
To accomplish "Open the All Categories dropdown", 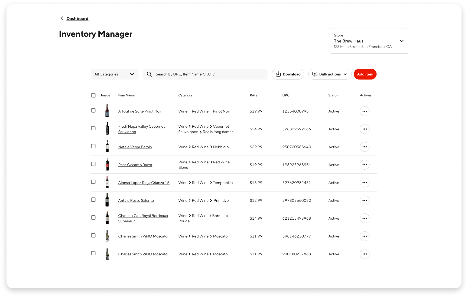I will tap(115, 74).
